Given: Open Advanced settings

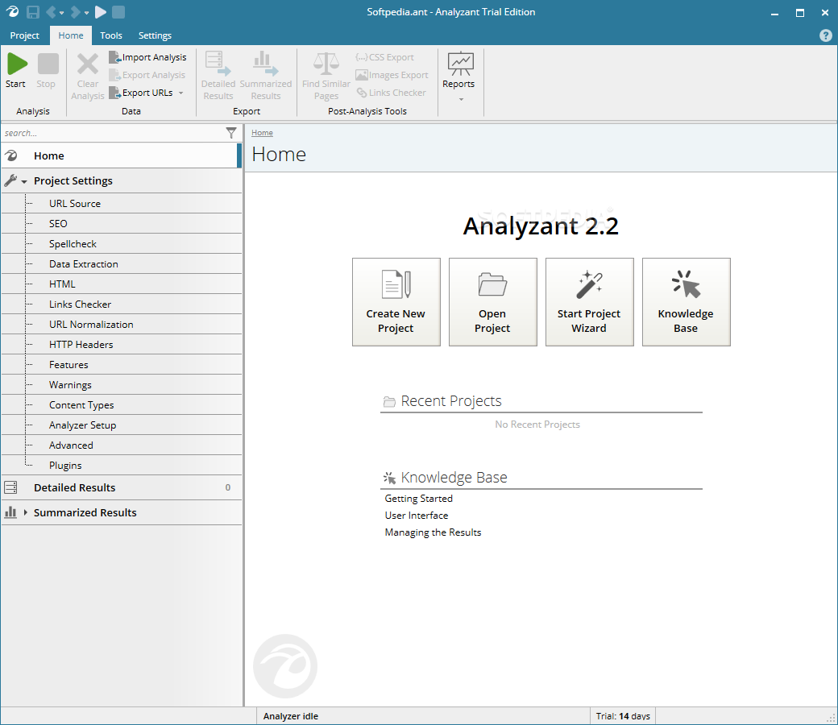Looking at the screenshot, I should [71, 445].
